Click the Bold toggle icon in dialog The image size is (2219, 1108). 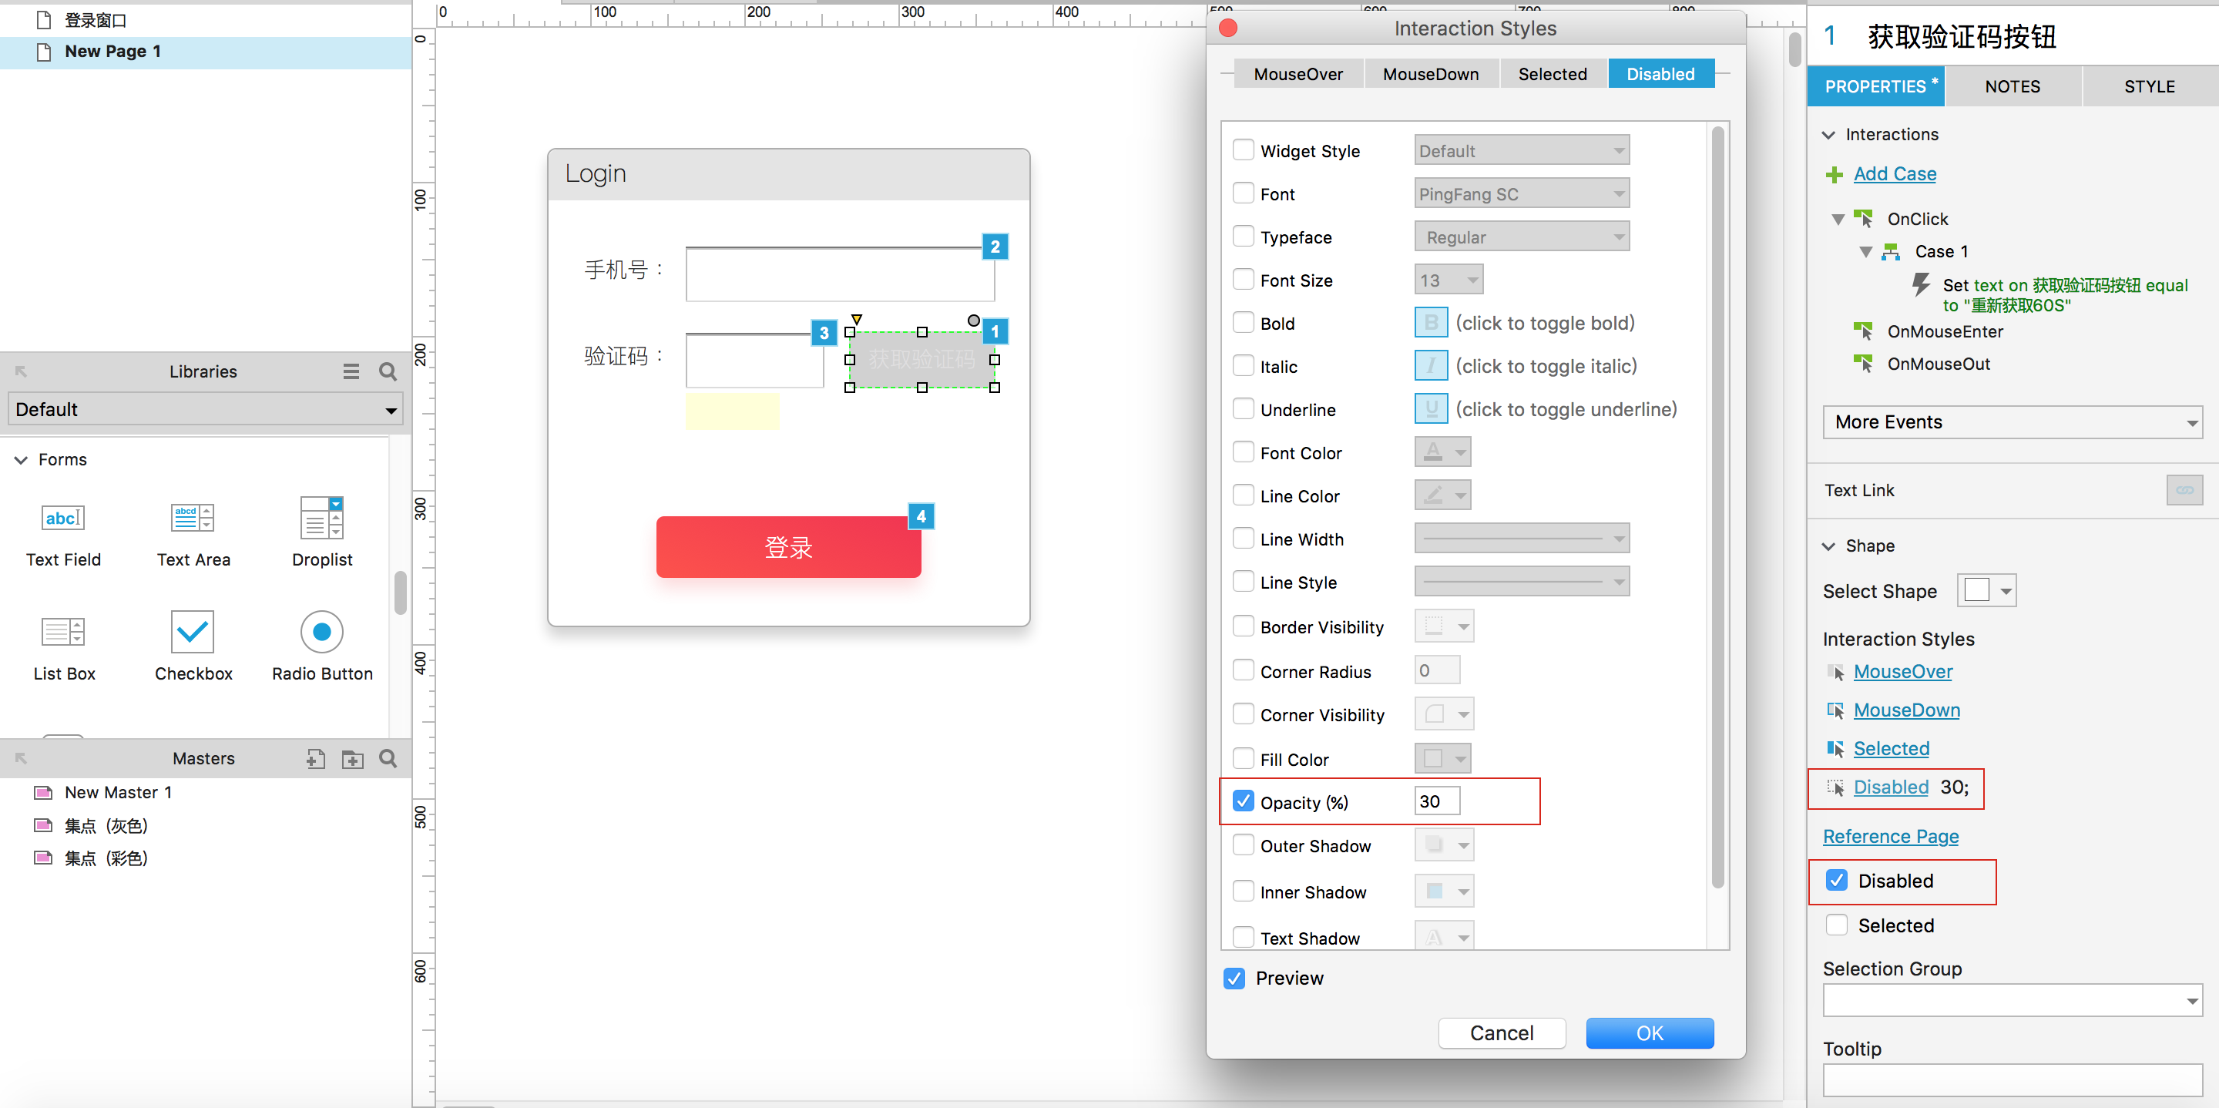tap(1430, 323)
